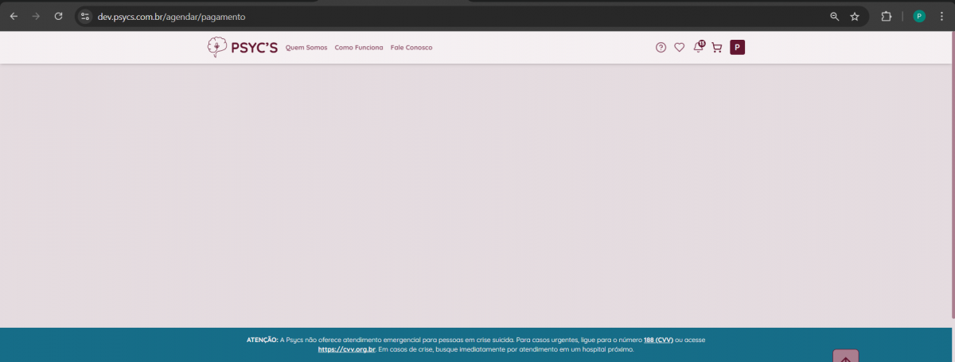This screenshot has height=362, width=955.
Task: Click the PSYC'S logo in header
Action: click(x=242, y=48)
